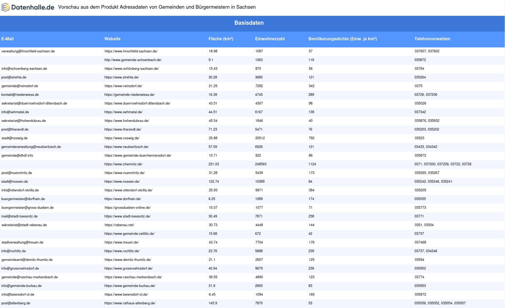Click population value 20512 for Coswig

(260, 138)
